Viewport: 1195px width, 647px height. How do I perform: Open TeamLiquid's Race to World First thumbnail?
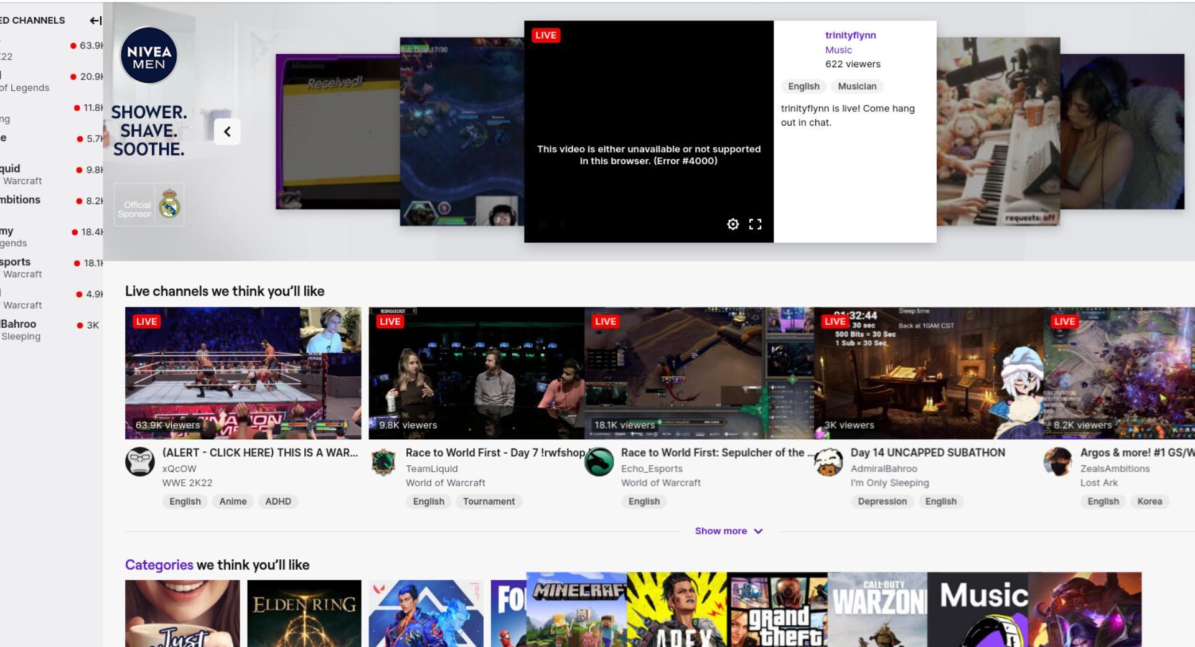476,373
